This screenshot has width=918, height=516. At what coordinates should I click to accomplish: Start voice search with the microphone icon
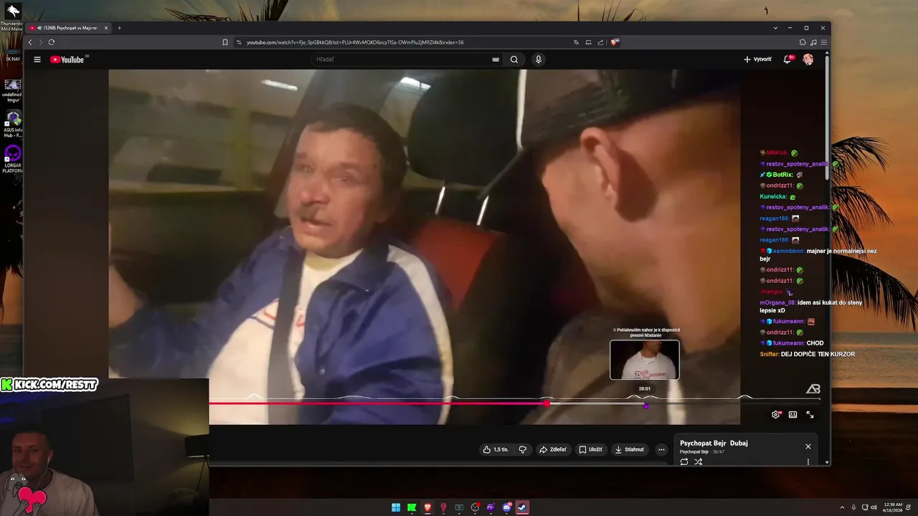pyautogui.click(x=539, y=59)
